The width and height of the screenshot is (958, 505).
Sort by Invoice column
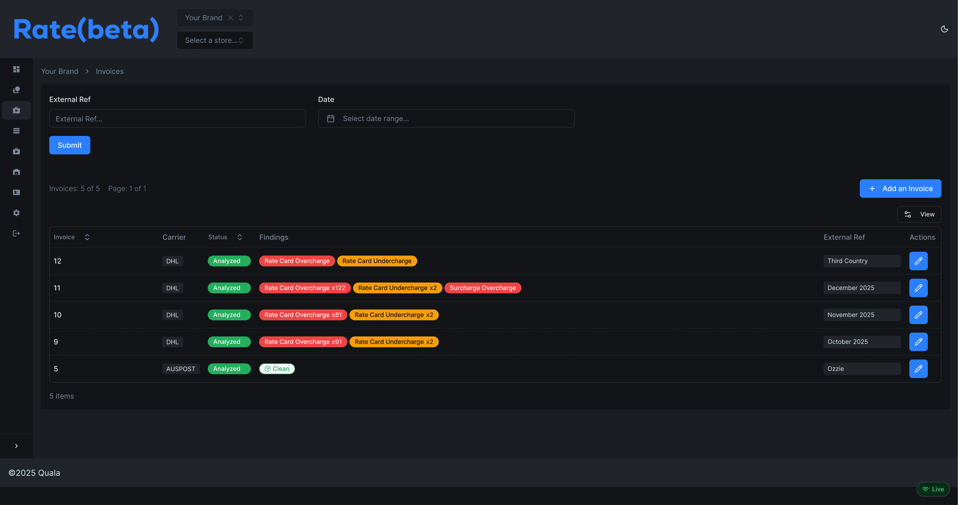pyautogui.click(x=71, y=237)
